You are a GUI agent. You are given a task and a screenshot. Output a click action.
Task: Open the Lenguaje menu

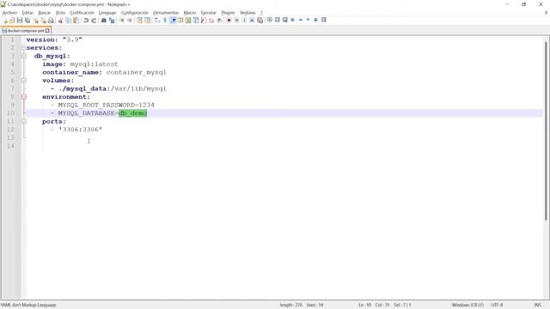pos(107,13)
